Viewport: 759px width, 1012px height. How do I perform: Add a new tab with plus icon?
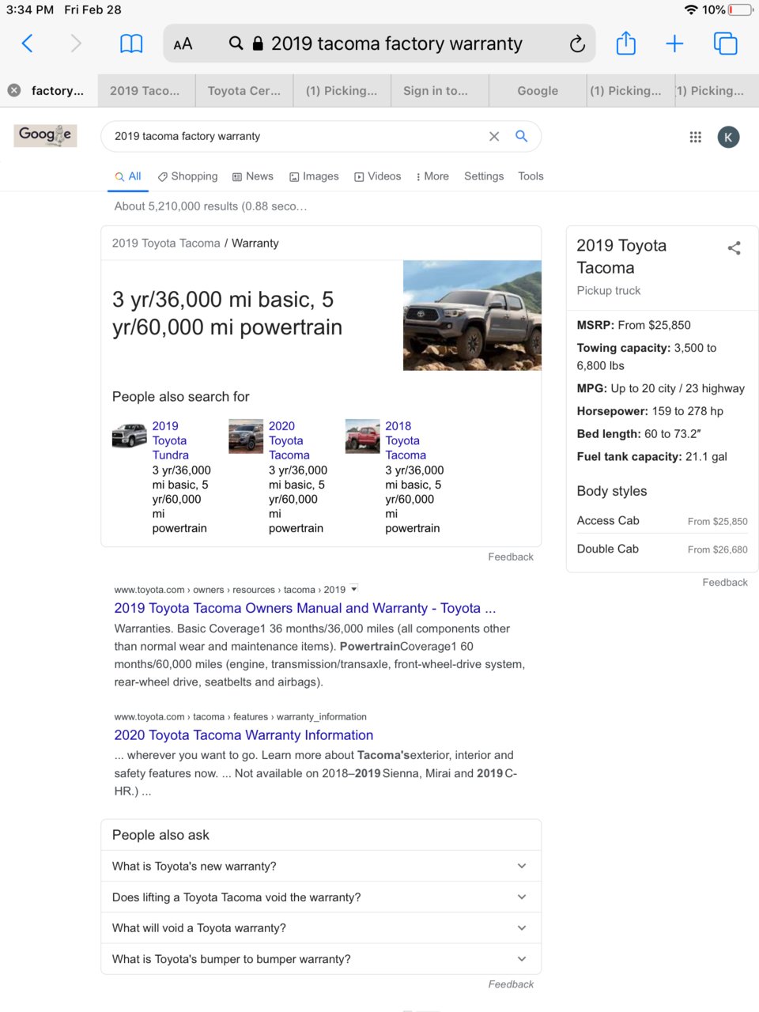coord(674,43)
